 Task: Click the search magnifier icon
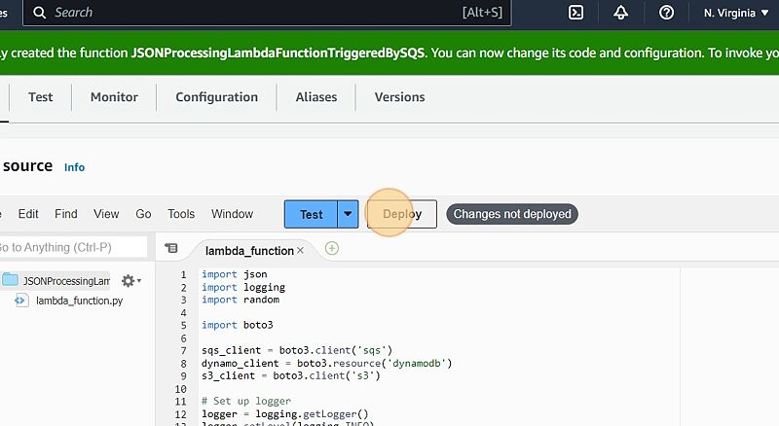click(x=39, y=13)
